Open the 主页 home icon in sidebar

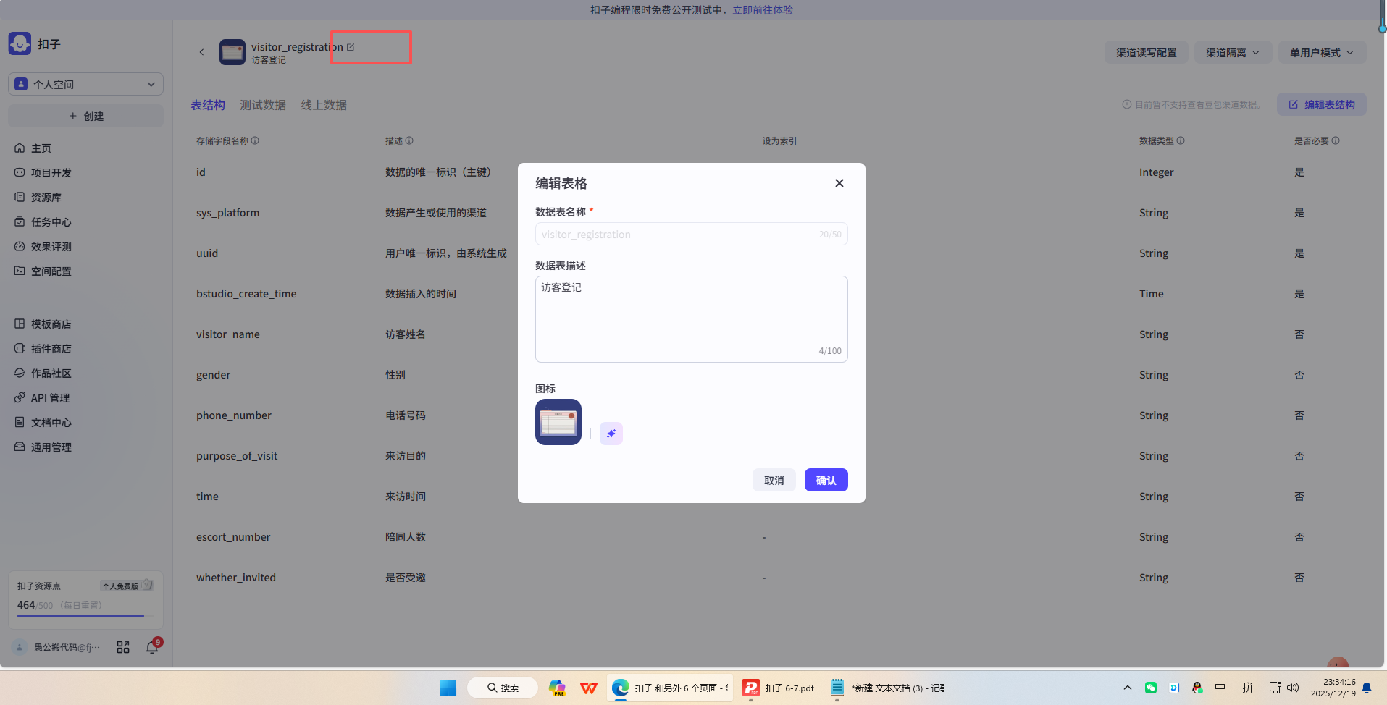pos(20,148)
